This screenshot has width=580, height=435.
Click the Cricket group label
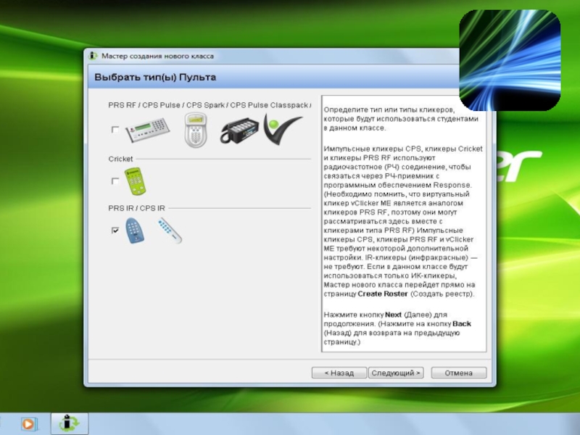120,159
